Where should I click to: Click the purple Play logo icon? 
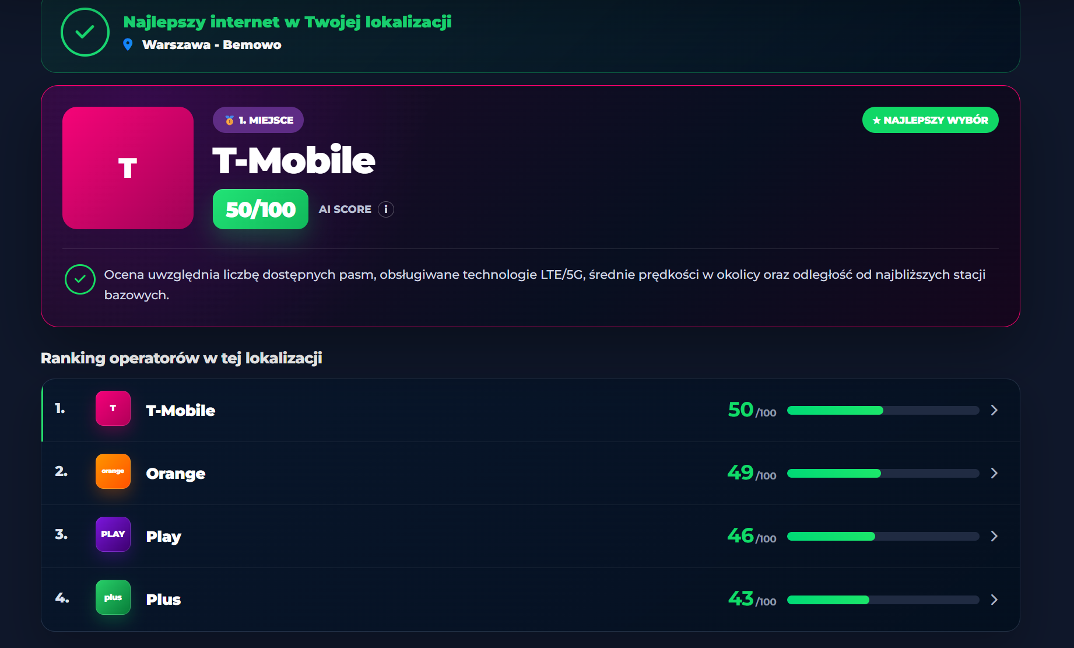point(113,534)
